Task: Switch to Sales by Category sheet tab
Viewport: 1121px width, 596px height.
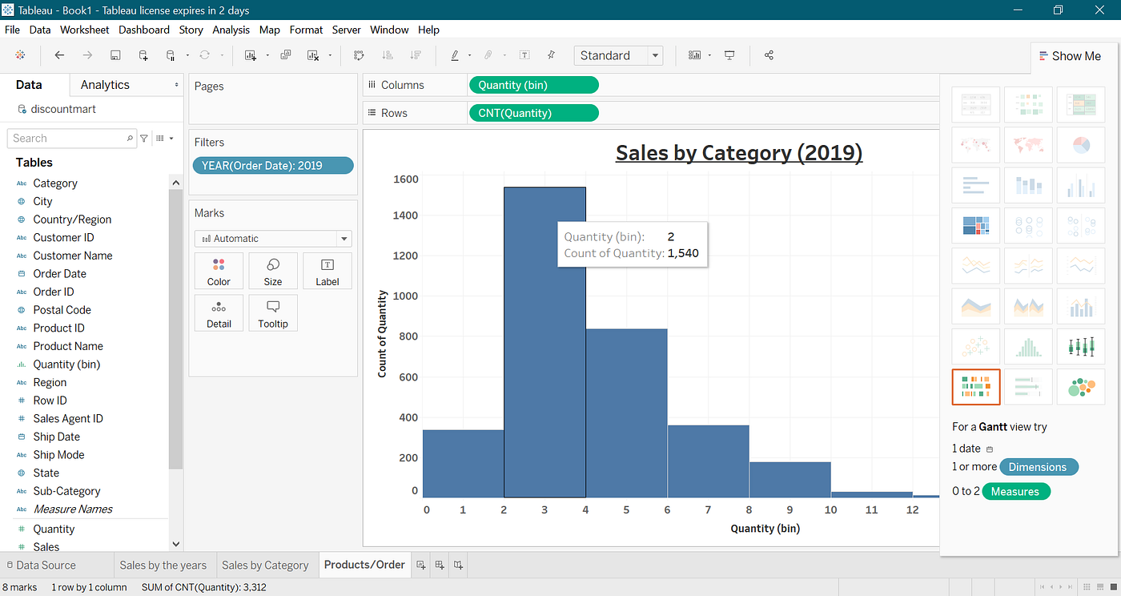Action: (x=265, y=565)
